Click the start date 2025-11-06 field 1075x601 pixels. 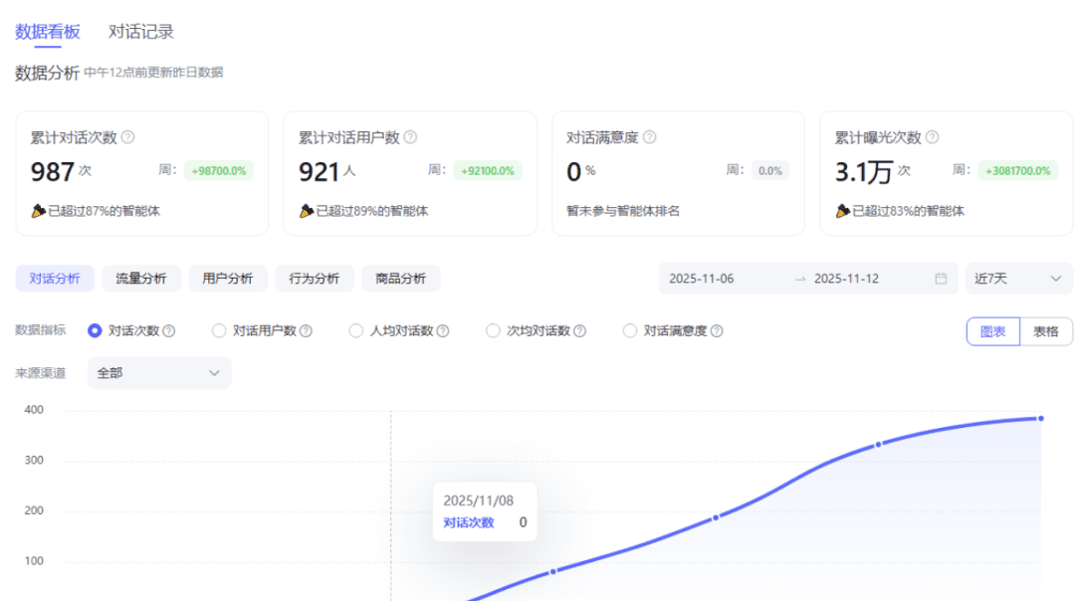pos(702,279)
